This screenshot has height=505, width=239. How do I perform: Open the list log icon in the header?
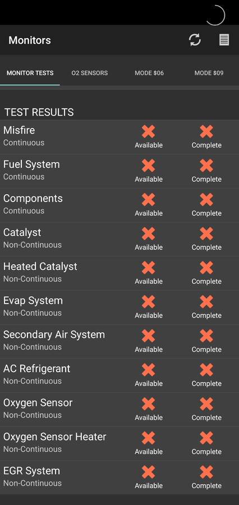[x=224, y=40]
